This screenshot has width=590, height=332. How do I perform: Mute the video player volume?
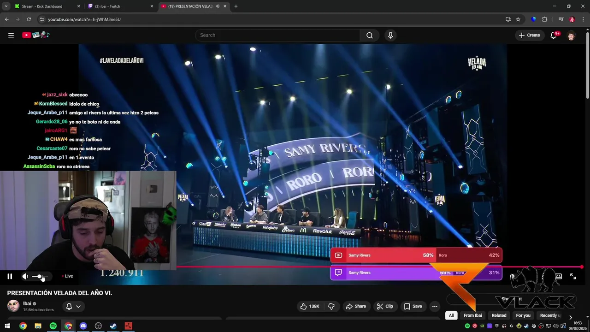coord(25,276)
